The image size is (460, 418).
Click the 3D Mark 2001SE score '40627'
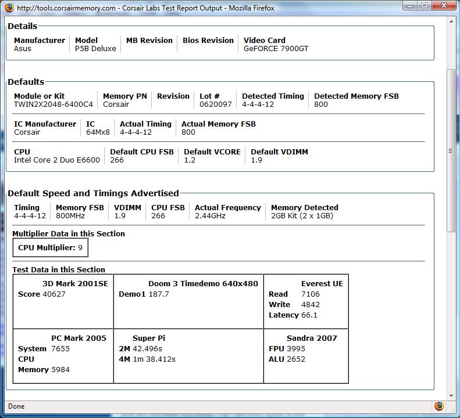tap(54, 294)
